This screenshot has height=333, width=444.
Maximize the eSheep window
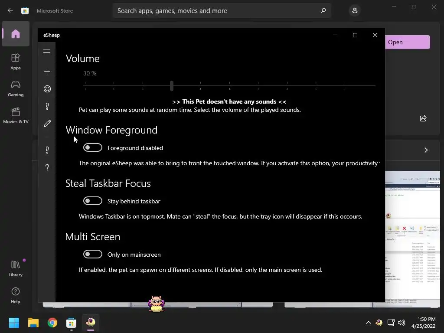click(355, 35)
